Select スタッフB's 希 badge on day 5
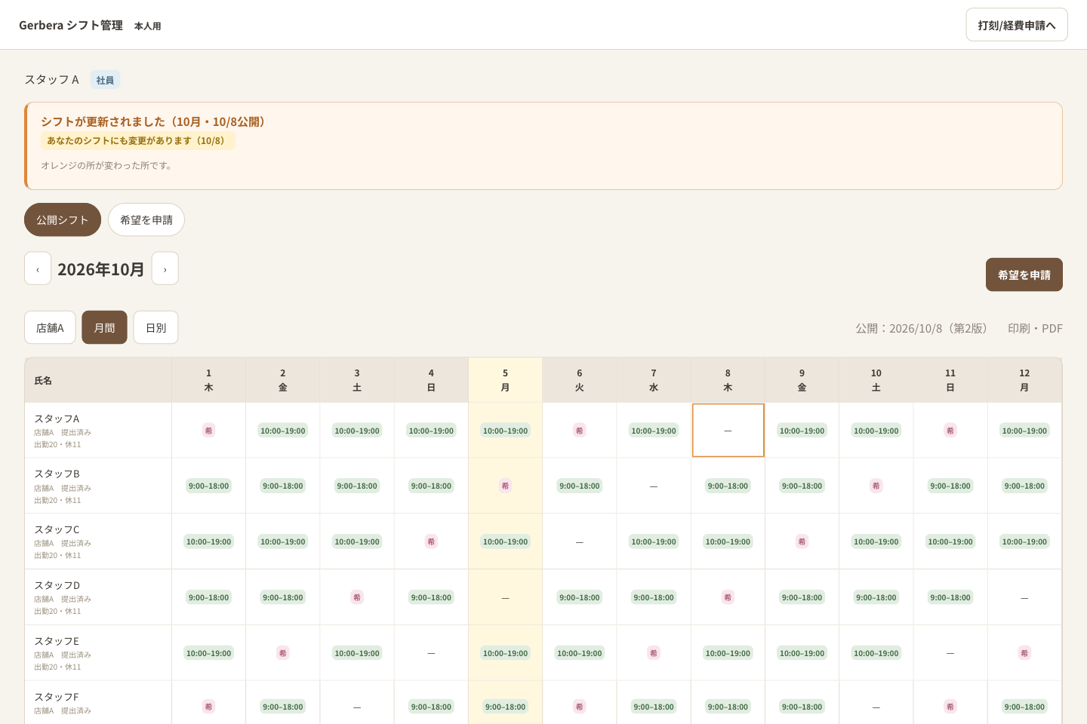Image resolution: width=1087 pixels, height=724 pixels. point(506,486)
